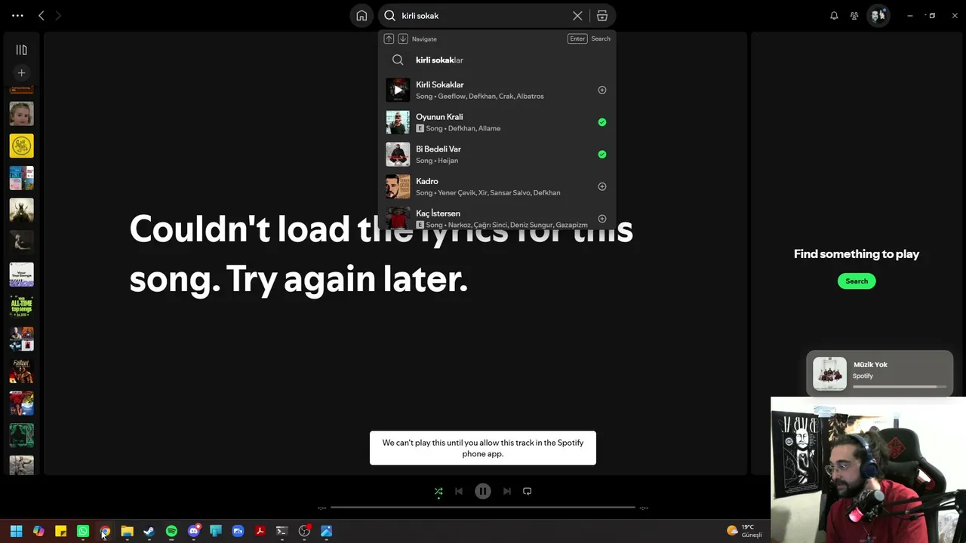Open the yellow cover playlist in sidebar
Image resolution: width=966 pixels, height=543 pixels.
(x=21, y=146)
